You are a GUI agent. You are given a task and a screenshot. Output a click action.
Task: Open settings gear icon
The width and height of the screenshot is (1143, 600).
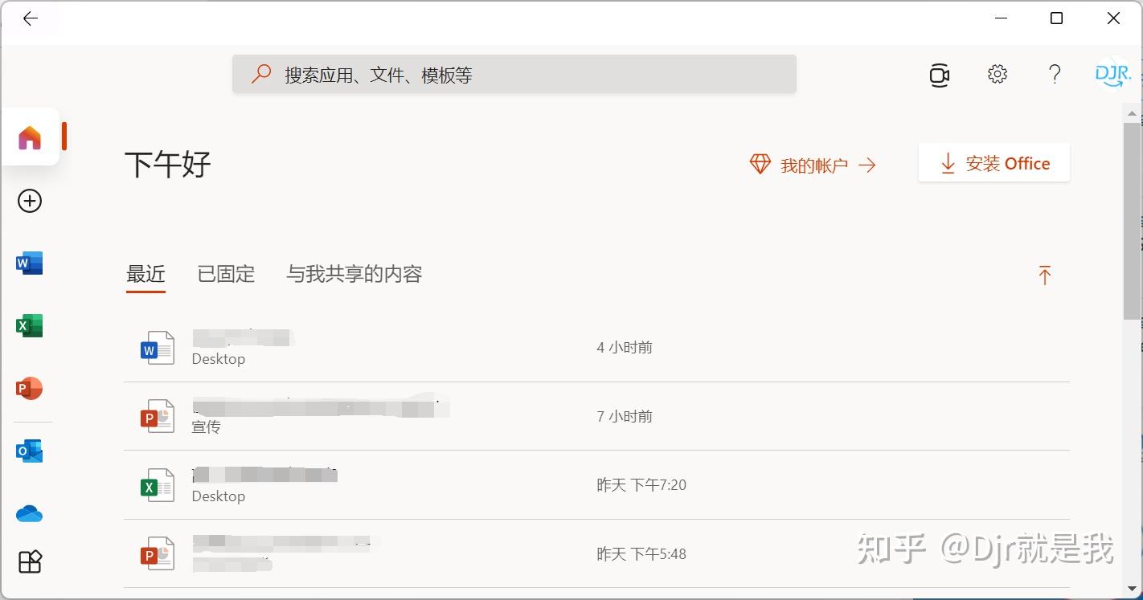(x=998, y=75)
